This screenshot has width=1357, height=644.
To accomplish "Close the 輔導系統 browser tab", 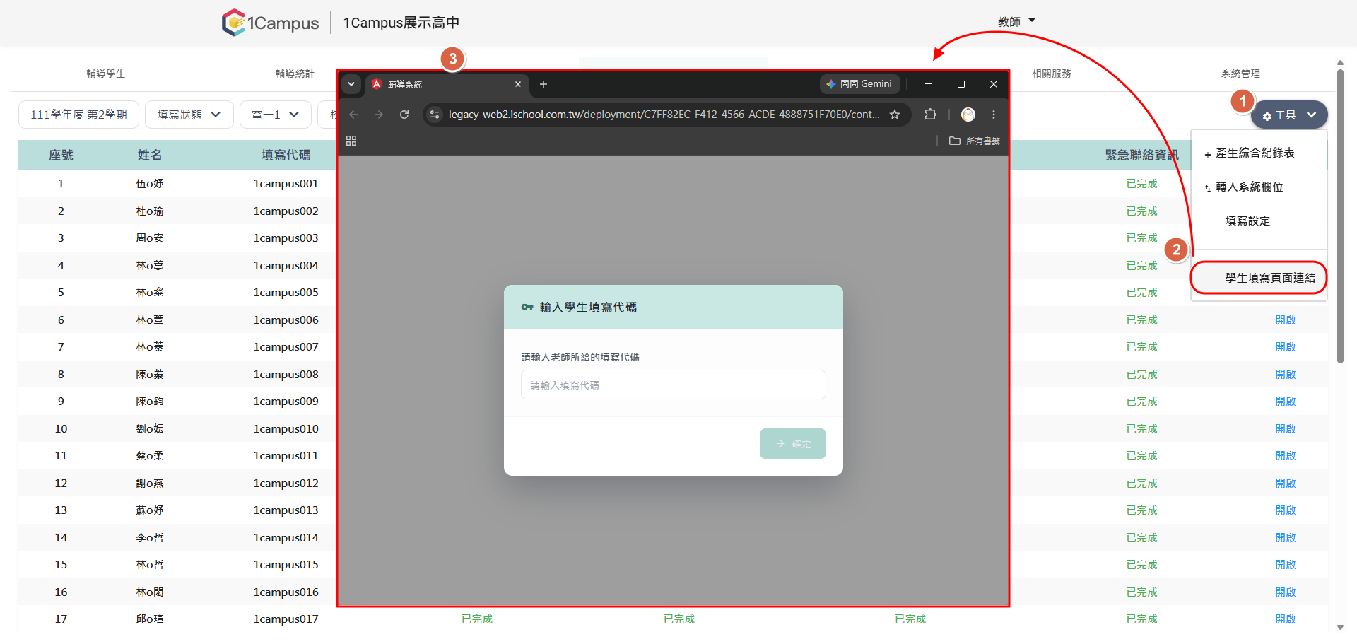I will [x=518, y=84].
